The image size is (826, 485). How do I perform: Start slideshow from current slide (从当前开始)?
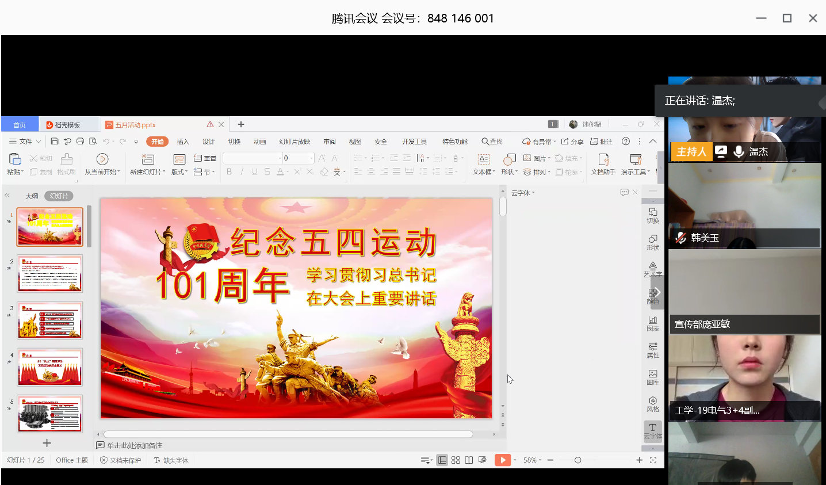[102, 163]
